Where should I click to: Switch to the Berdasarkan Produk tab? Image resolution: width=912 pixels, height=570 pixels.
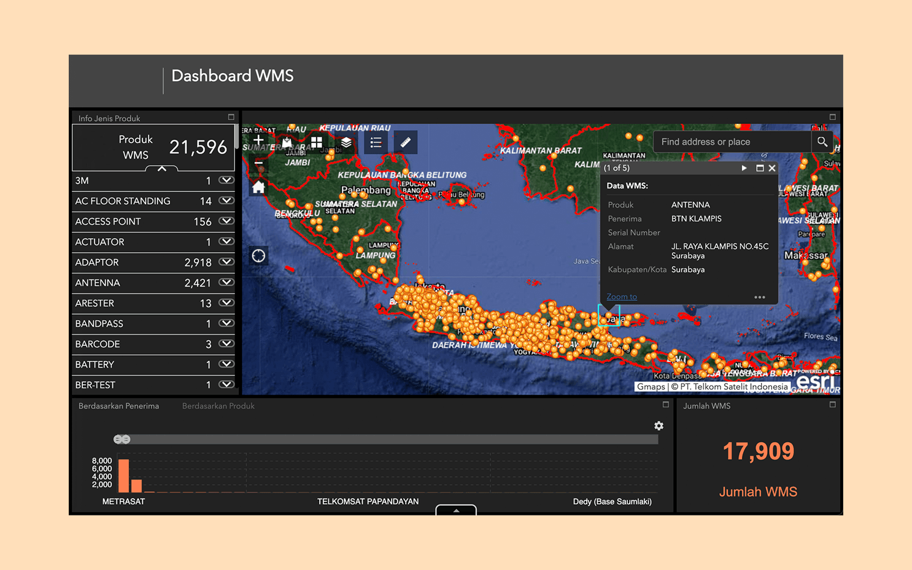click(218, 406)
